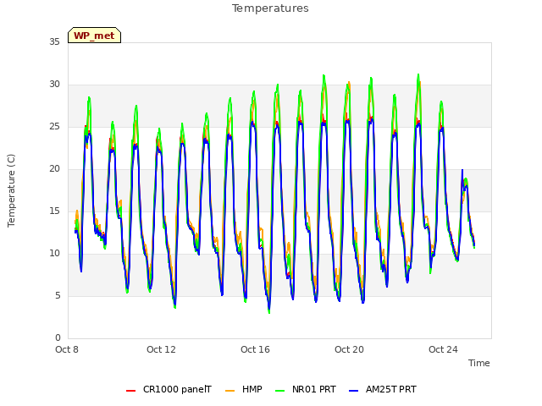Click the 25 y-axis tick label
542x406 pixels.
click(54, 127)
